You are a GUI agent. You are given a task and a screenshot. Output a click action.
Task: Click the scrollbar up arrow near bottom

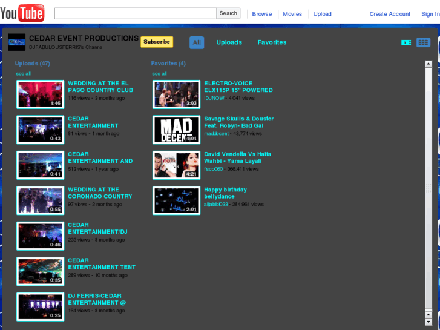click(x=429, y=314)
